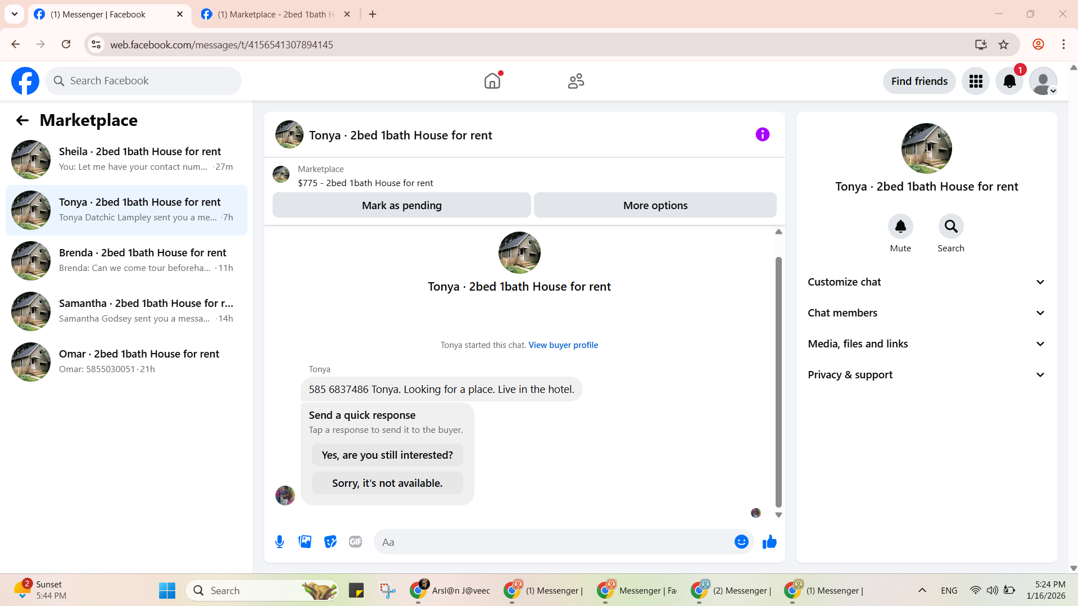Send 'Yes, are you still interested?' response
This screenshot has height=606, width=1078.
click(x=387, y=455)
